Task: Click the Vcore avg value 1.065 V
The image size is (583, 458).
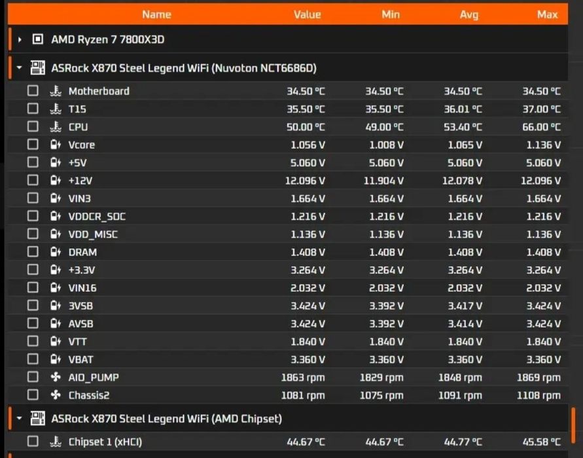Action: point(465,145)
